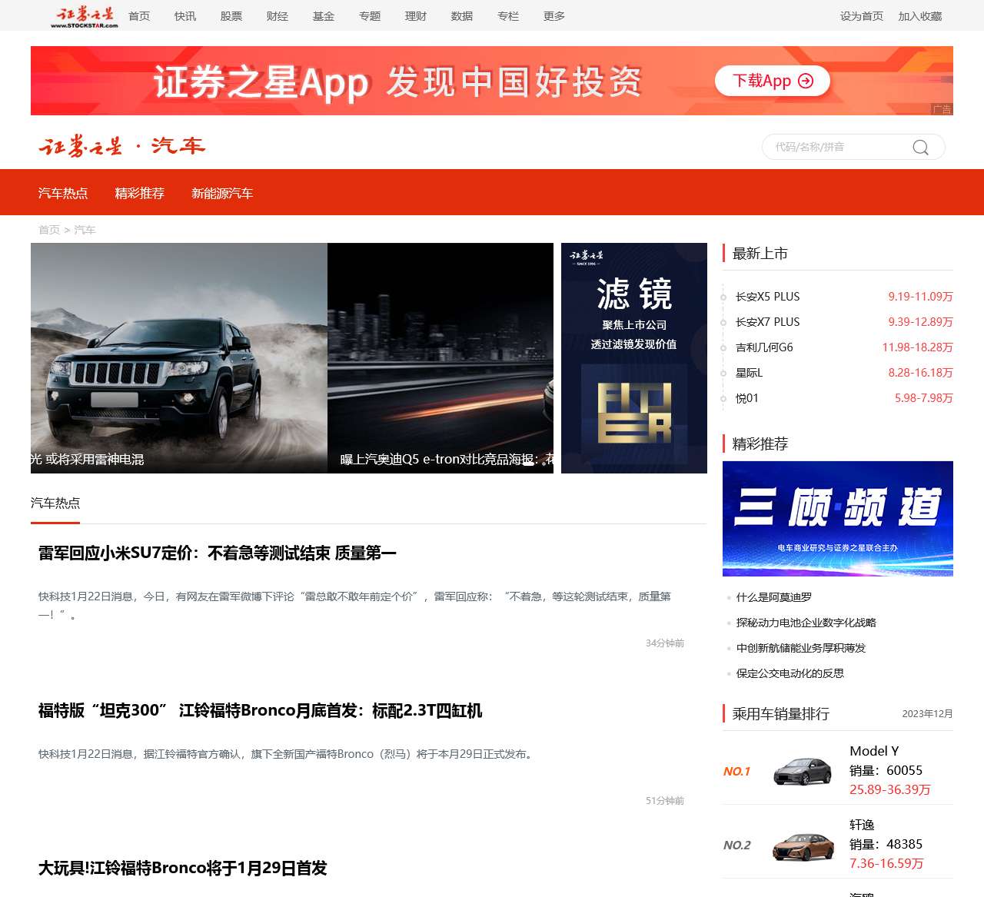Click Model Y name in sales ranking
The height and width of the screenshot is (897, 984).
874,751
